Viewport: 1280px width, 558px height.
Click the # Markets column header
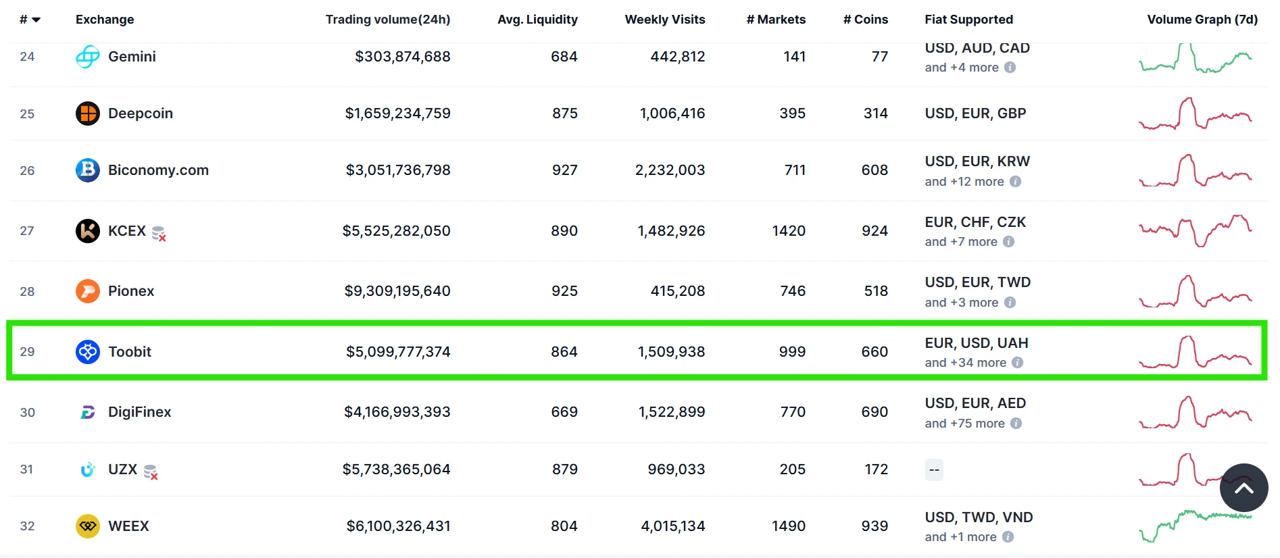click(x=775, y=20)
